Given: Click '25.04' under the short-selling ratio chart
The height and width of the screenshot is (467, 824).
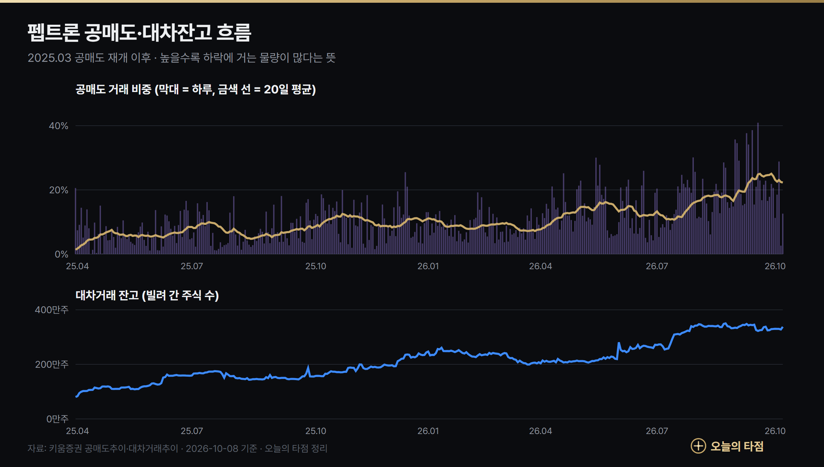Looking at the screenshot, I should (x=77, y=266).
